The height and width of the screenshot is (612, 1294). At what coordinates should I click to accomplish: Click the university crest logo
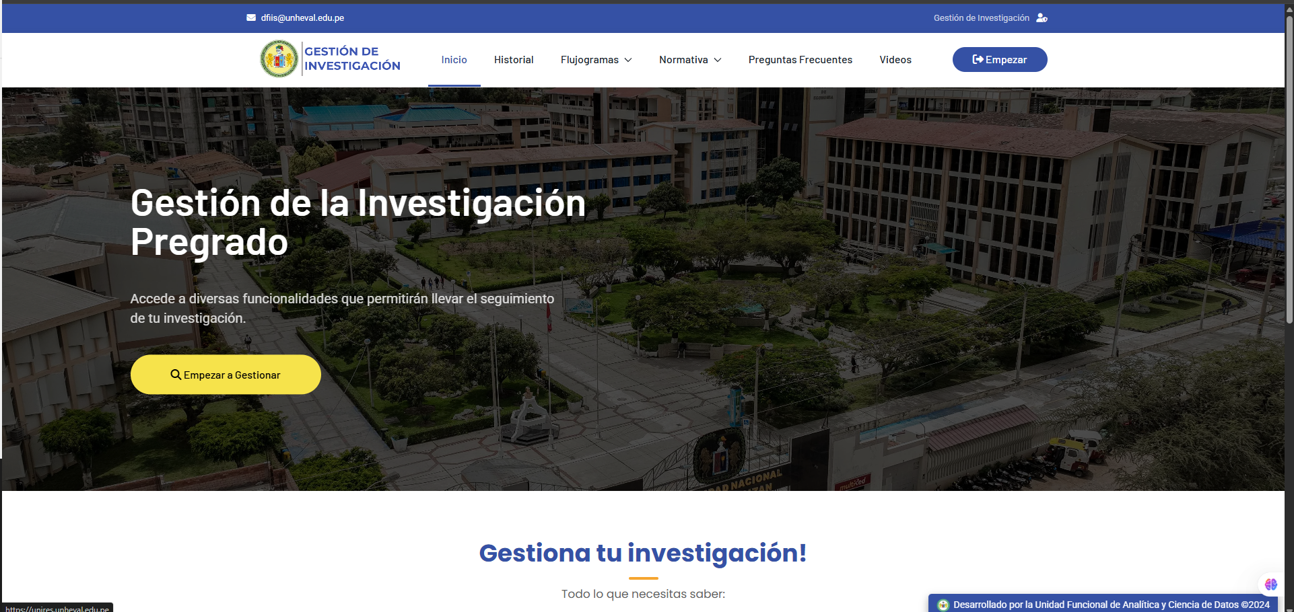pyautogui.click(x=279, y=59)
